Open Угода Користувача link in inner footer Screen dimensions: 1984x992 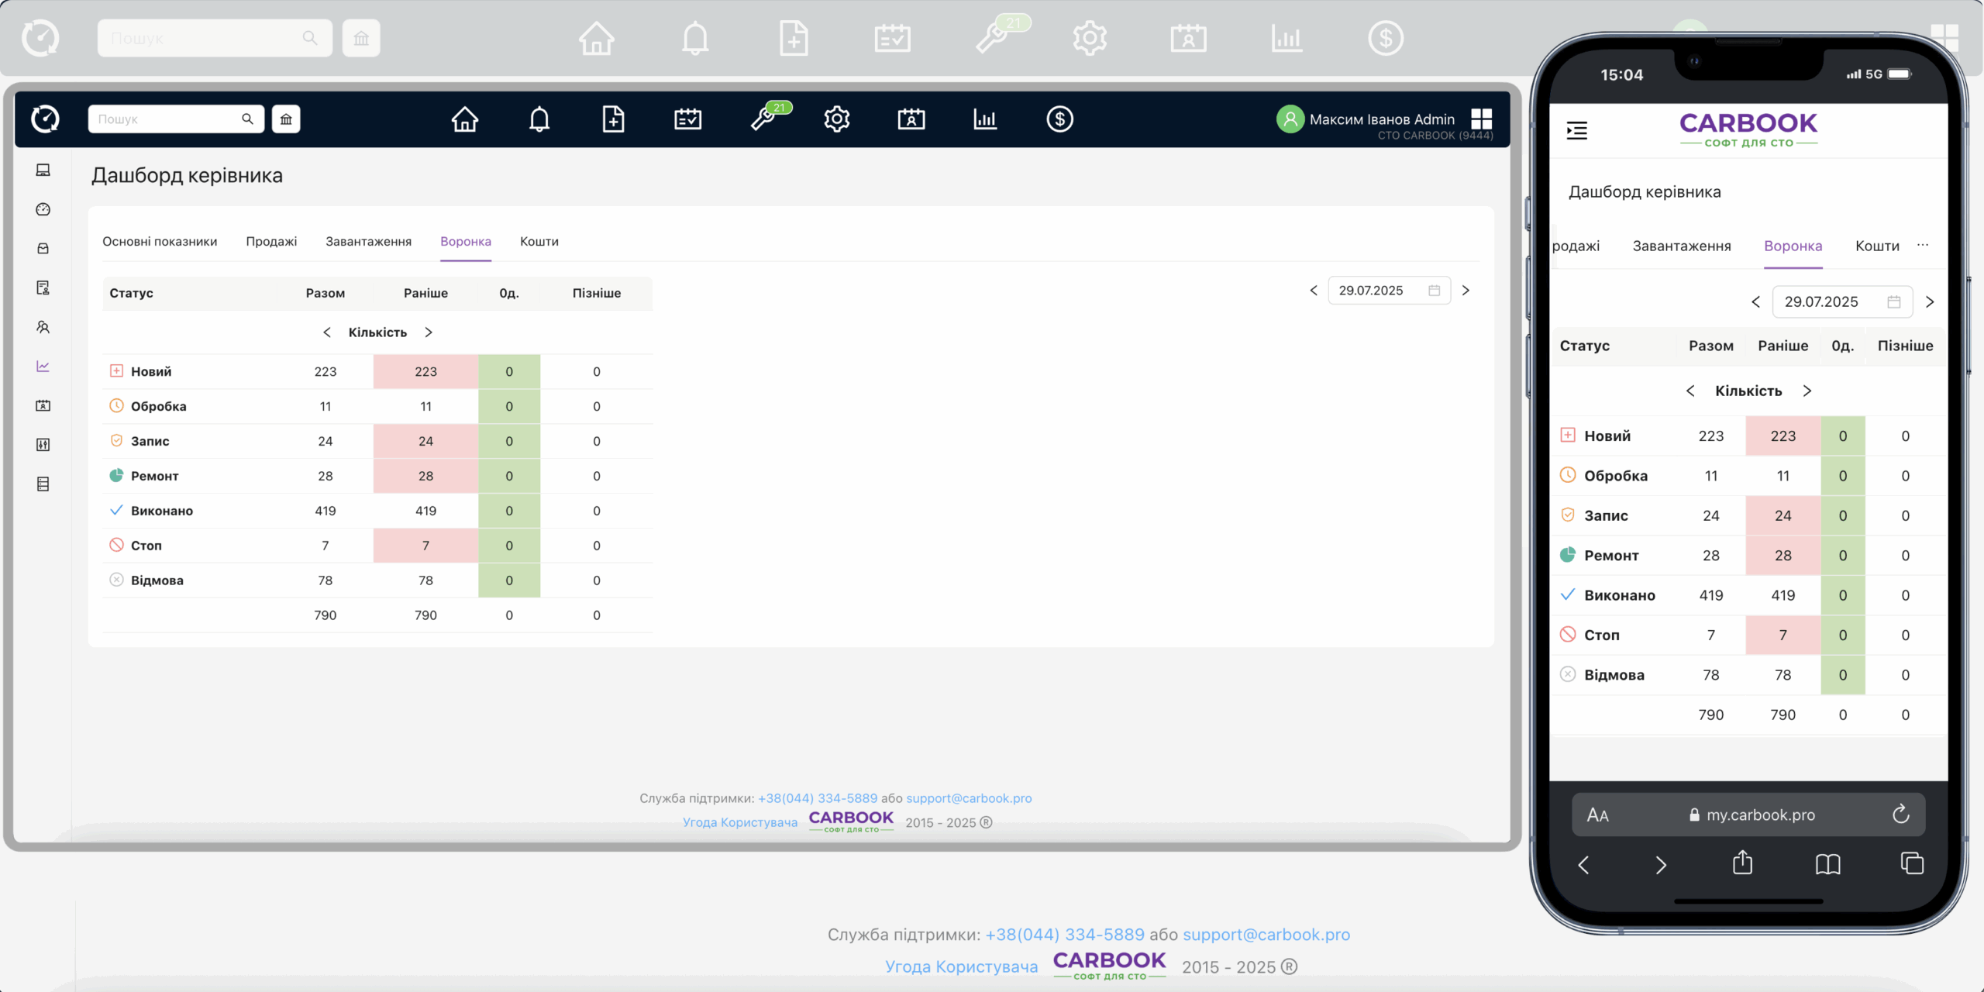[x=739, y=822]
